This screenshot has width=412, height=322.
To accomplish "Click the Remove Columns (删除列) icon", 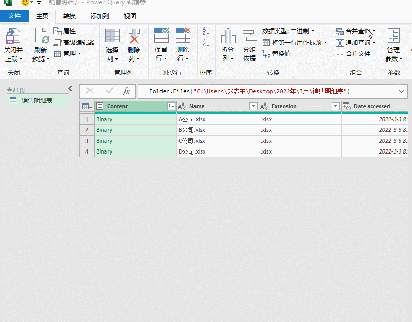I will pos(134,35).
